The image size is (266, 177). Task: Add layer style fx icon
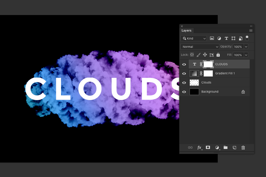200,147
